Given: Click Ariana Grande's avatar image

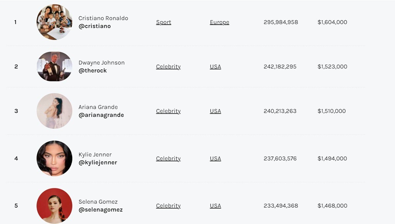Looking at the screenshot, I should [x=54, y=111].
